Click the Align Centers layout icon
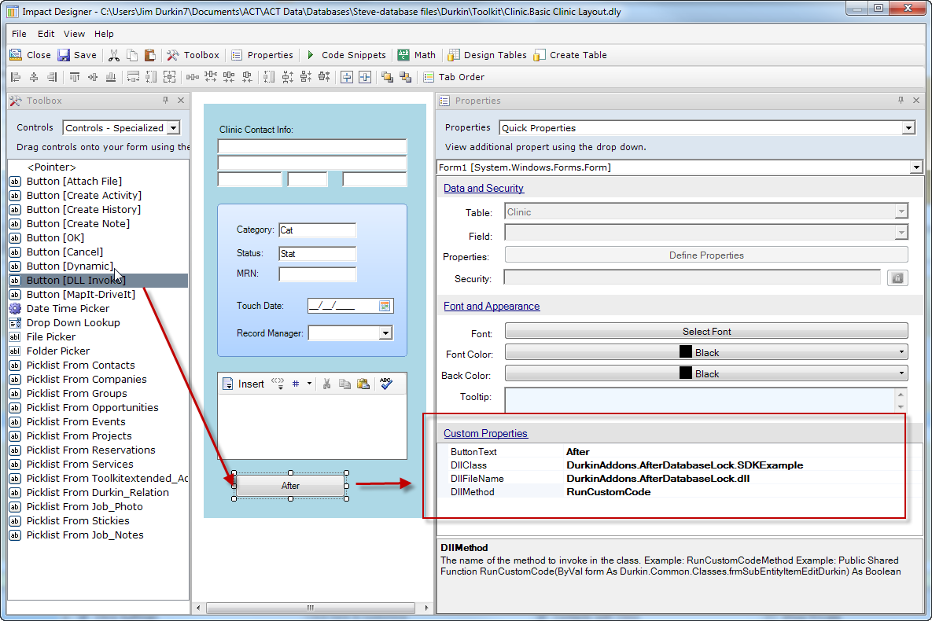The width and height of the screenshot is (932, 621). pos(34,77)
